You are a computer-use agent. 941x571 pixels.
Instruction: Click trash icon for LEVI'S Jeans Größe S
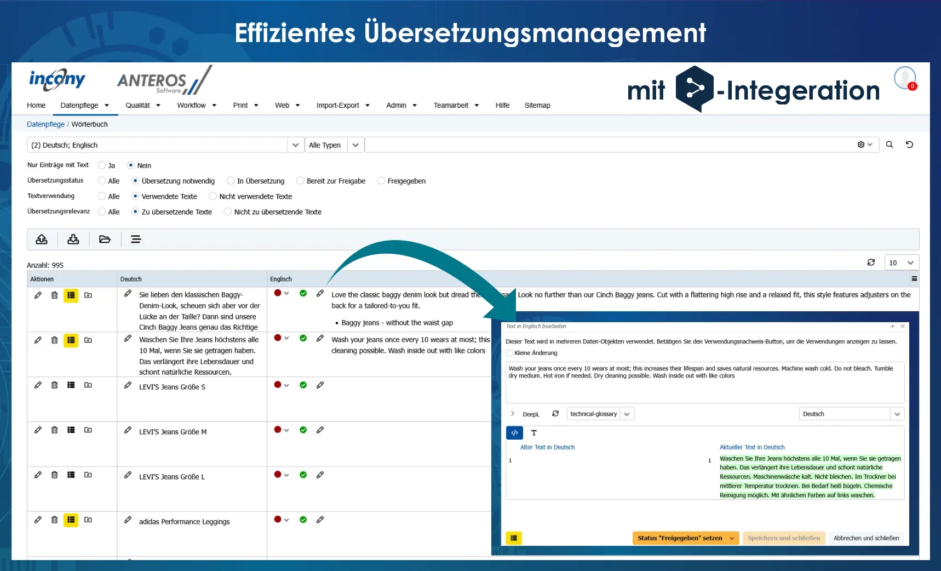[54, 385]
